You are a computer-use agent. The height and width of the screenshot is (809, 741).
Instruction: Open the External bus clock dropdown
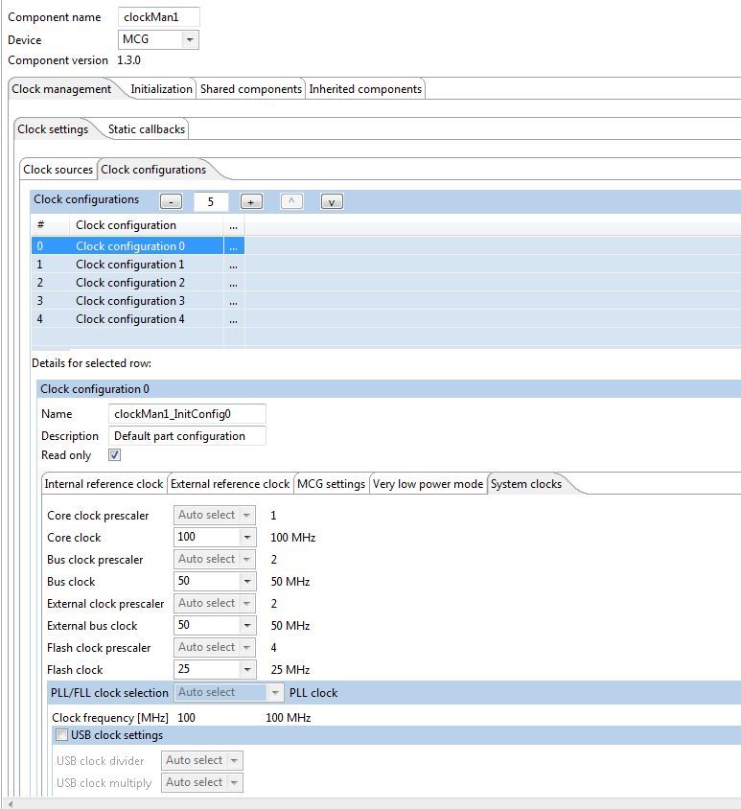pos(214,625)
